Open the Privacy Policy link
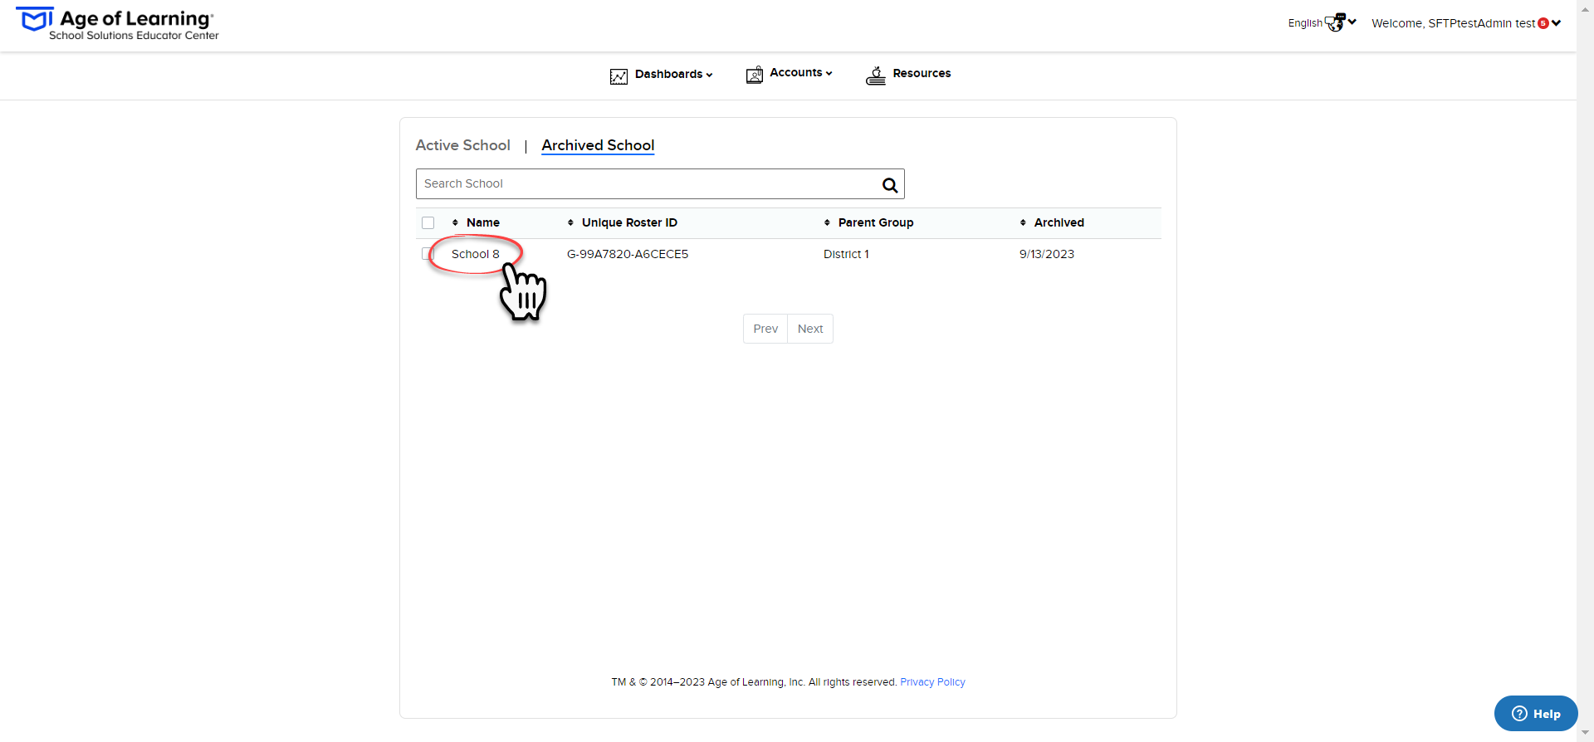 (932, 682)
